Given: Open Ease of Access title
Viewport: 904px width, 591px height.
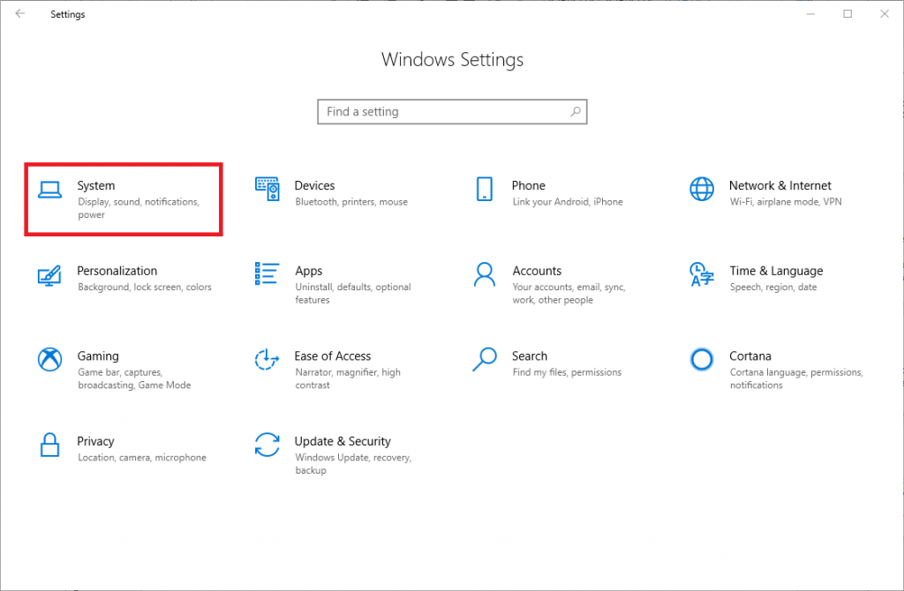Looking at the screenshot, I should click(x=333, y=356).
